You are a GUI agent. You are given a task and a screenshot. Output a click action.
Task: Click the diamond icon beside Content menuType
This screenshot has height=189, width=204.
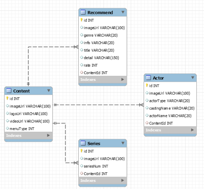(7, 128)
